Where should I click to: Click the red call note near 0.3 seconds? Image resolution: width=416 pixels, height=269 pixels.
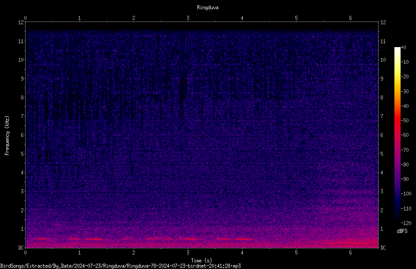(x=41, y=239)
